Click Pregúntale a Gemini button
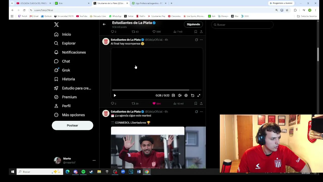This screenshot has height=182, width=323. point(281,3)
